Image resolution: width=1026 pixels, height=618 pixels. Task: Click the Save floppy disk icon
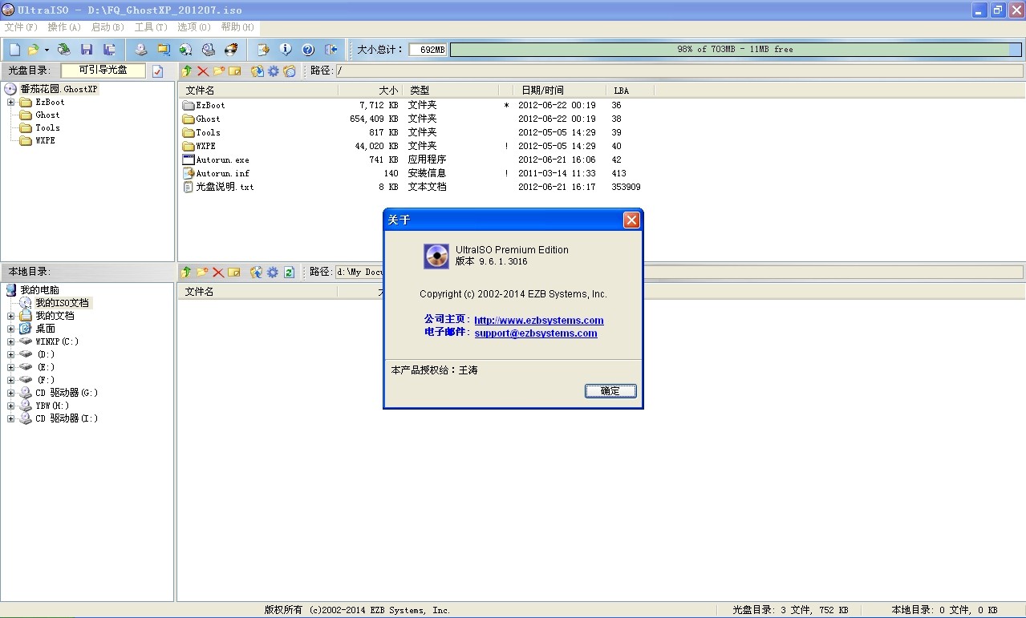(87, 50)
